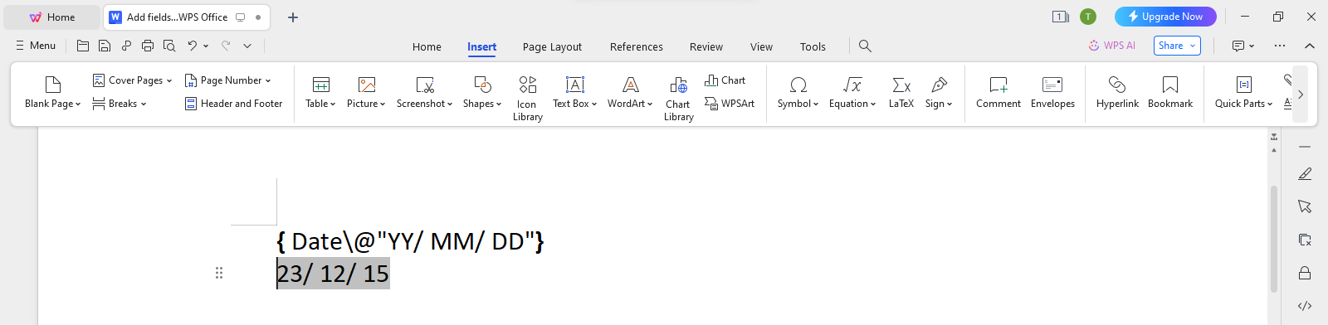Insert a Comment
Image resolution: width=1328 pixels, height=325 pixels.
pos(998,92)
